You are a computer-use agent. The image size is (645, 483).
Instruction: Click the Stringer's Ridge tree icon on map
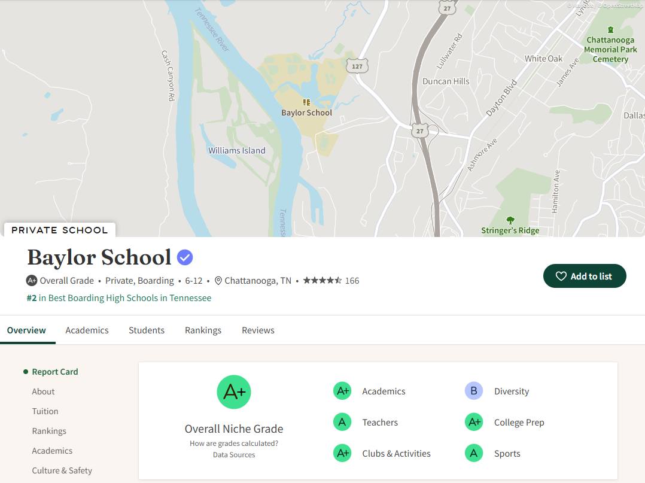point(510,220)
